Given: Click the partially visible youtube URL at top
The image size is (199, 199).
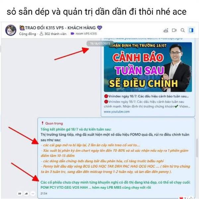Looking at the screenshot, I should tap(143, 38).
